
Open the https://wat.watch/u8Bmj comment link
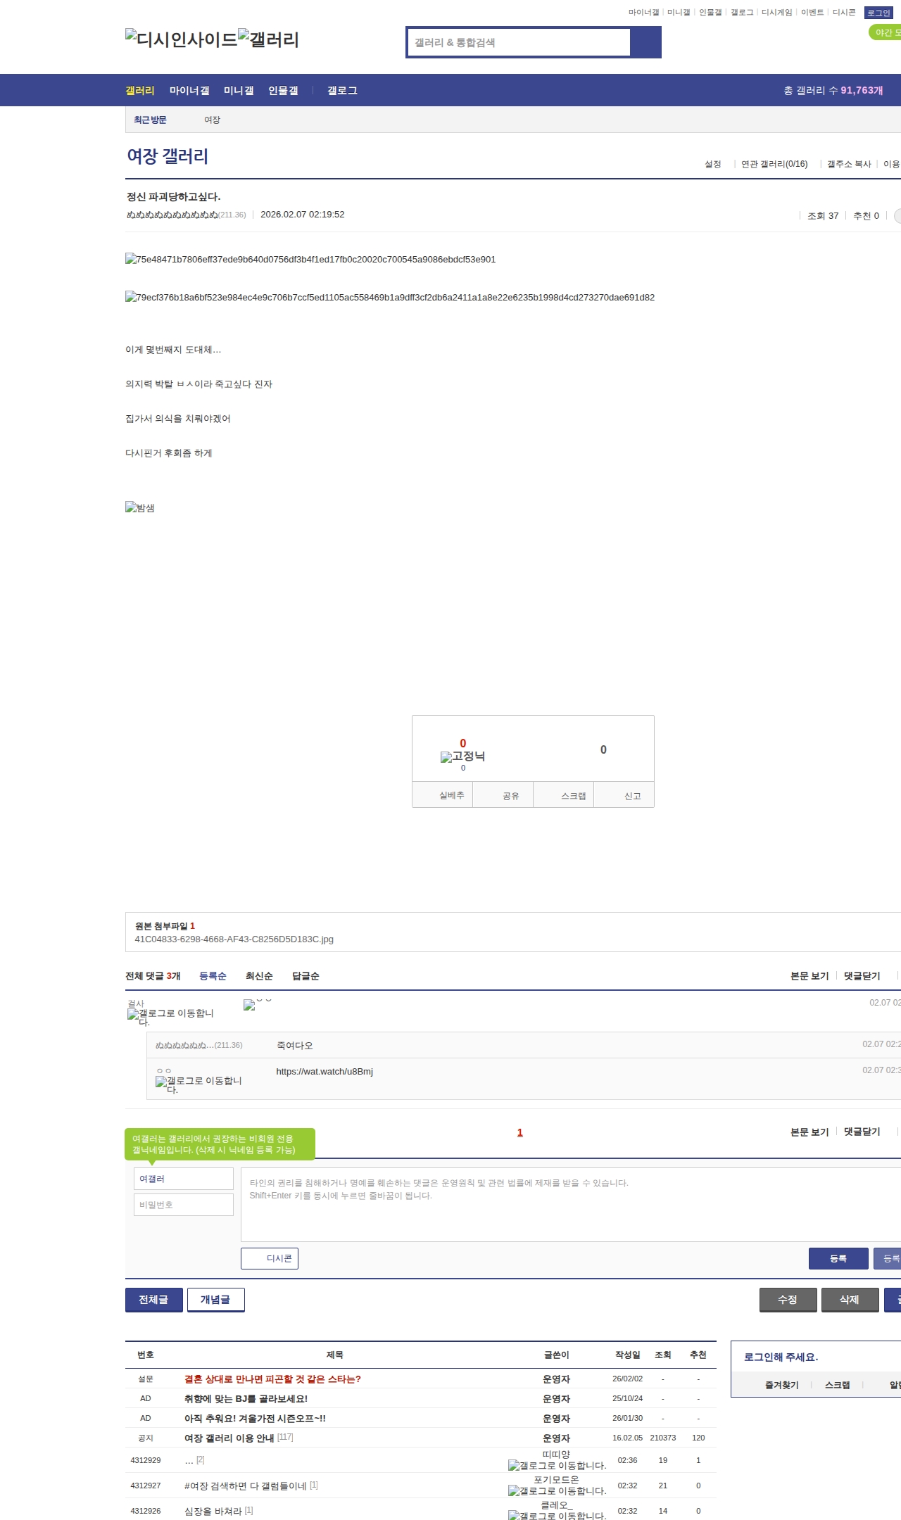pos(325,1071)
